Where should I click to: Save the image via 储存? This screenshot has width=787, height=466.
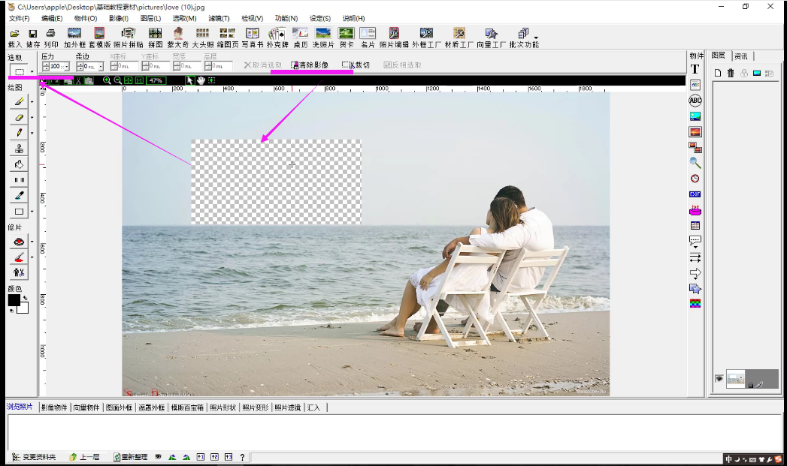pos(32,38)
